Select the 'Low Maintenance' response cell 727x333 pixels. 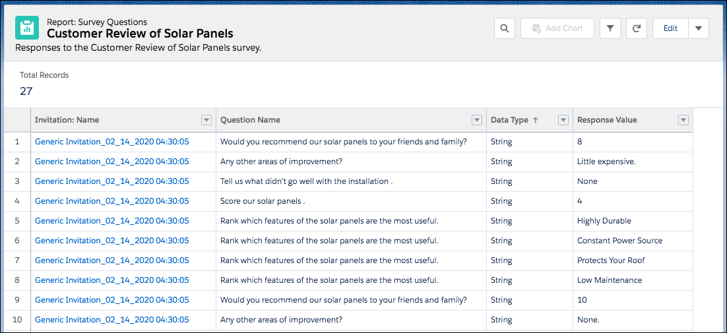click(633, 280)
